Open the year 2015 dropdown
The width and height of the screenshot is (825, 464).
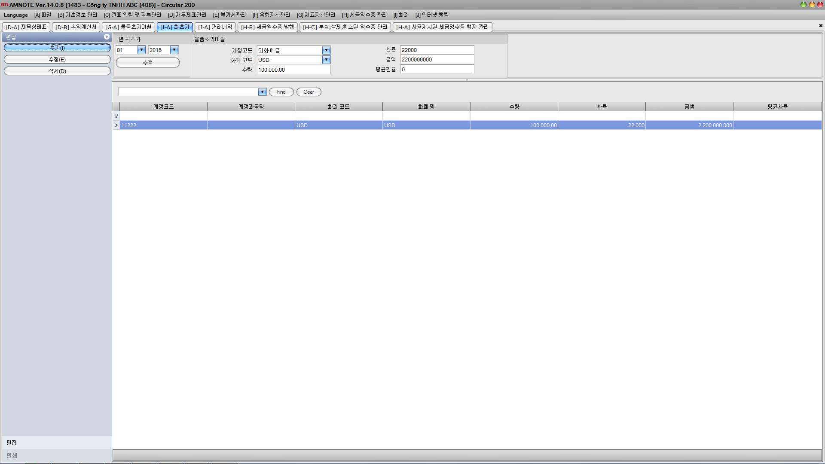174,50
